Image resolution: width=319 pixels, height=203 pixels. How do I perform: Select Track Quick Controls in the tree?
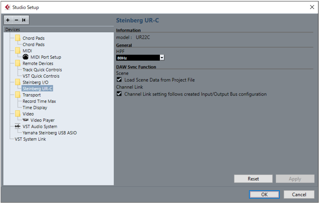(x=42, y=70)
